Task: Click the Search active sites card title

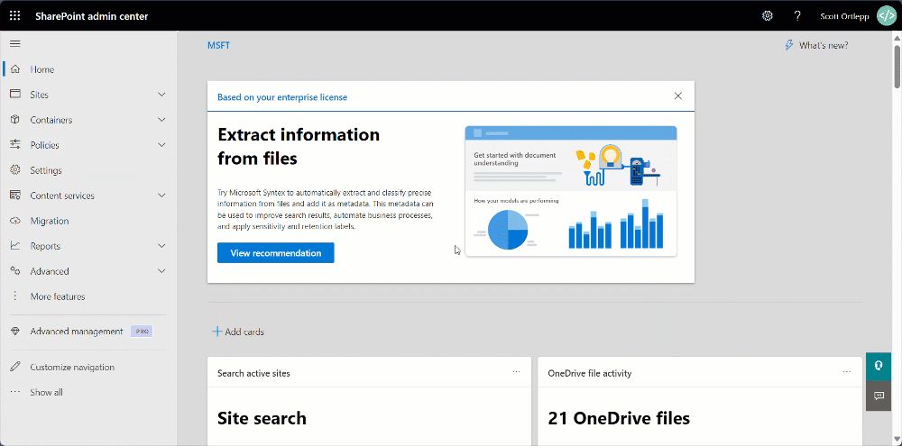Action: (x=253, y=373)
